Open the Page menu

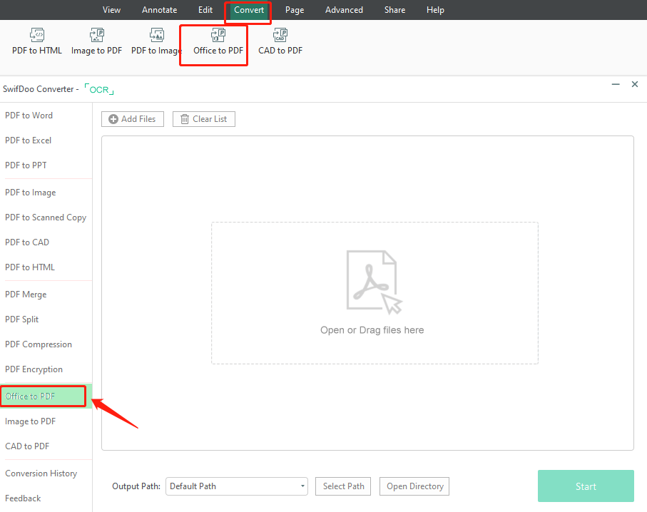(295, 10)
